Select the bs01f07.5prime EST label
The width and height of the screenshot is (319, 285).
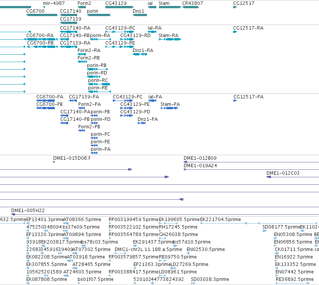pyautogui.click(x=96, y=279)
